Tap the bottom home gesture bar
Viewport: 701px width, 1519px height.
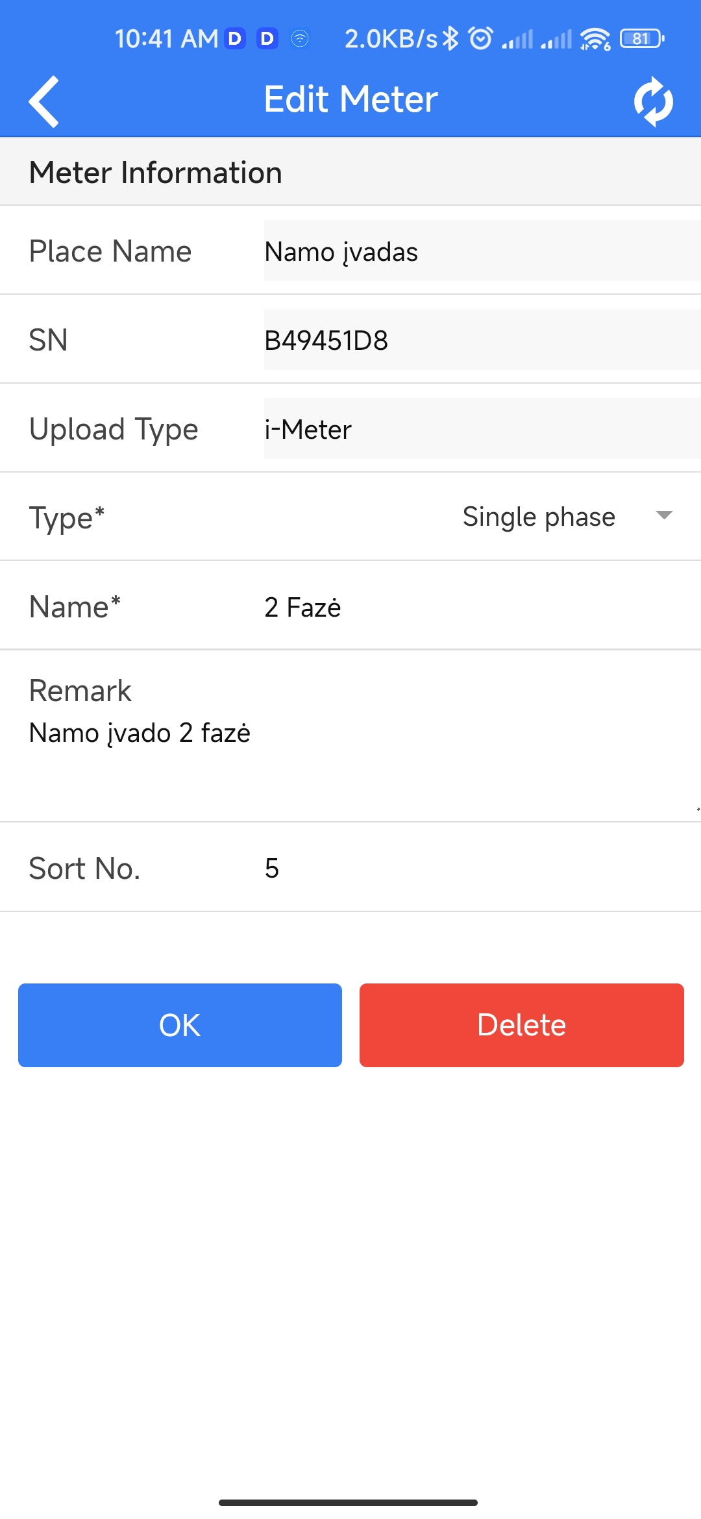point(349,1502)
